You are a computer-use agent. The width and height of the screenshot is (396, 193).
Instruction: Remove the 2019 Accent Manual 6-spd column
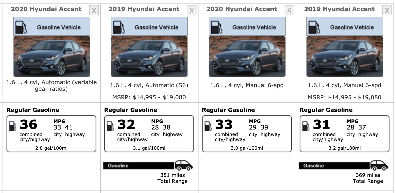pos(387,10)
